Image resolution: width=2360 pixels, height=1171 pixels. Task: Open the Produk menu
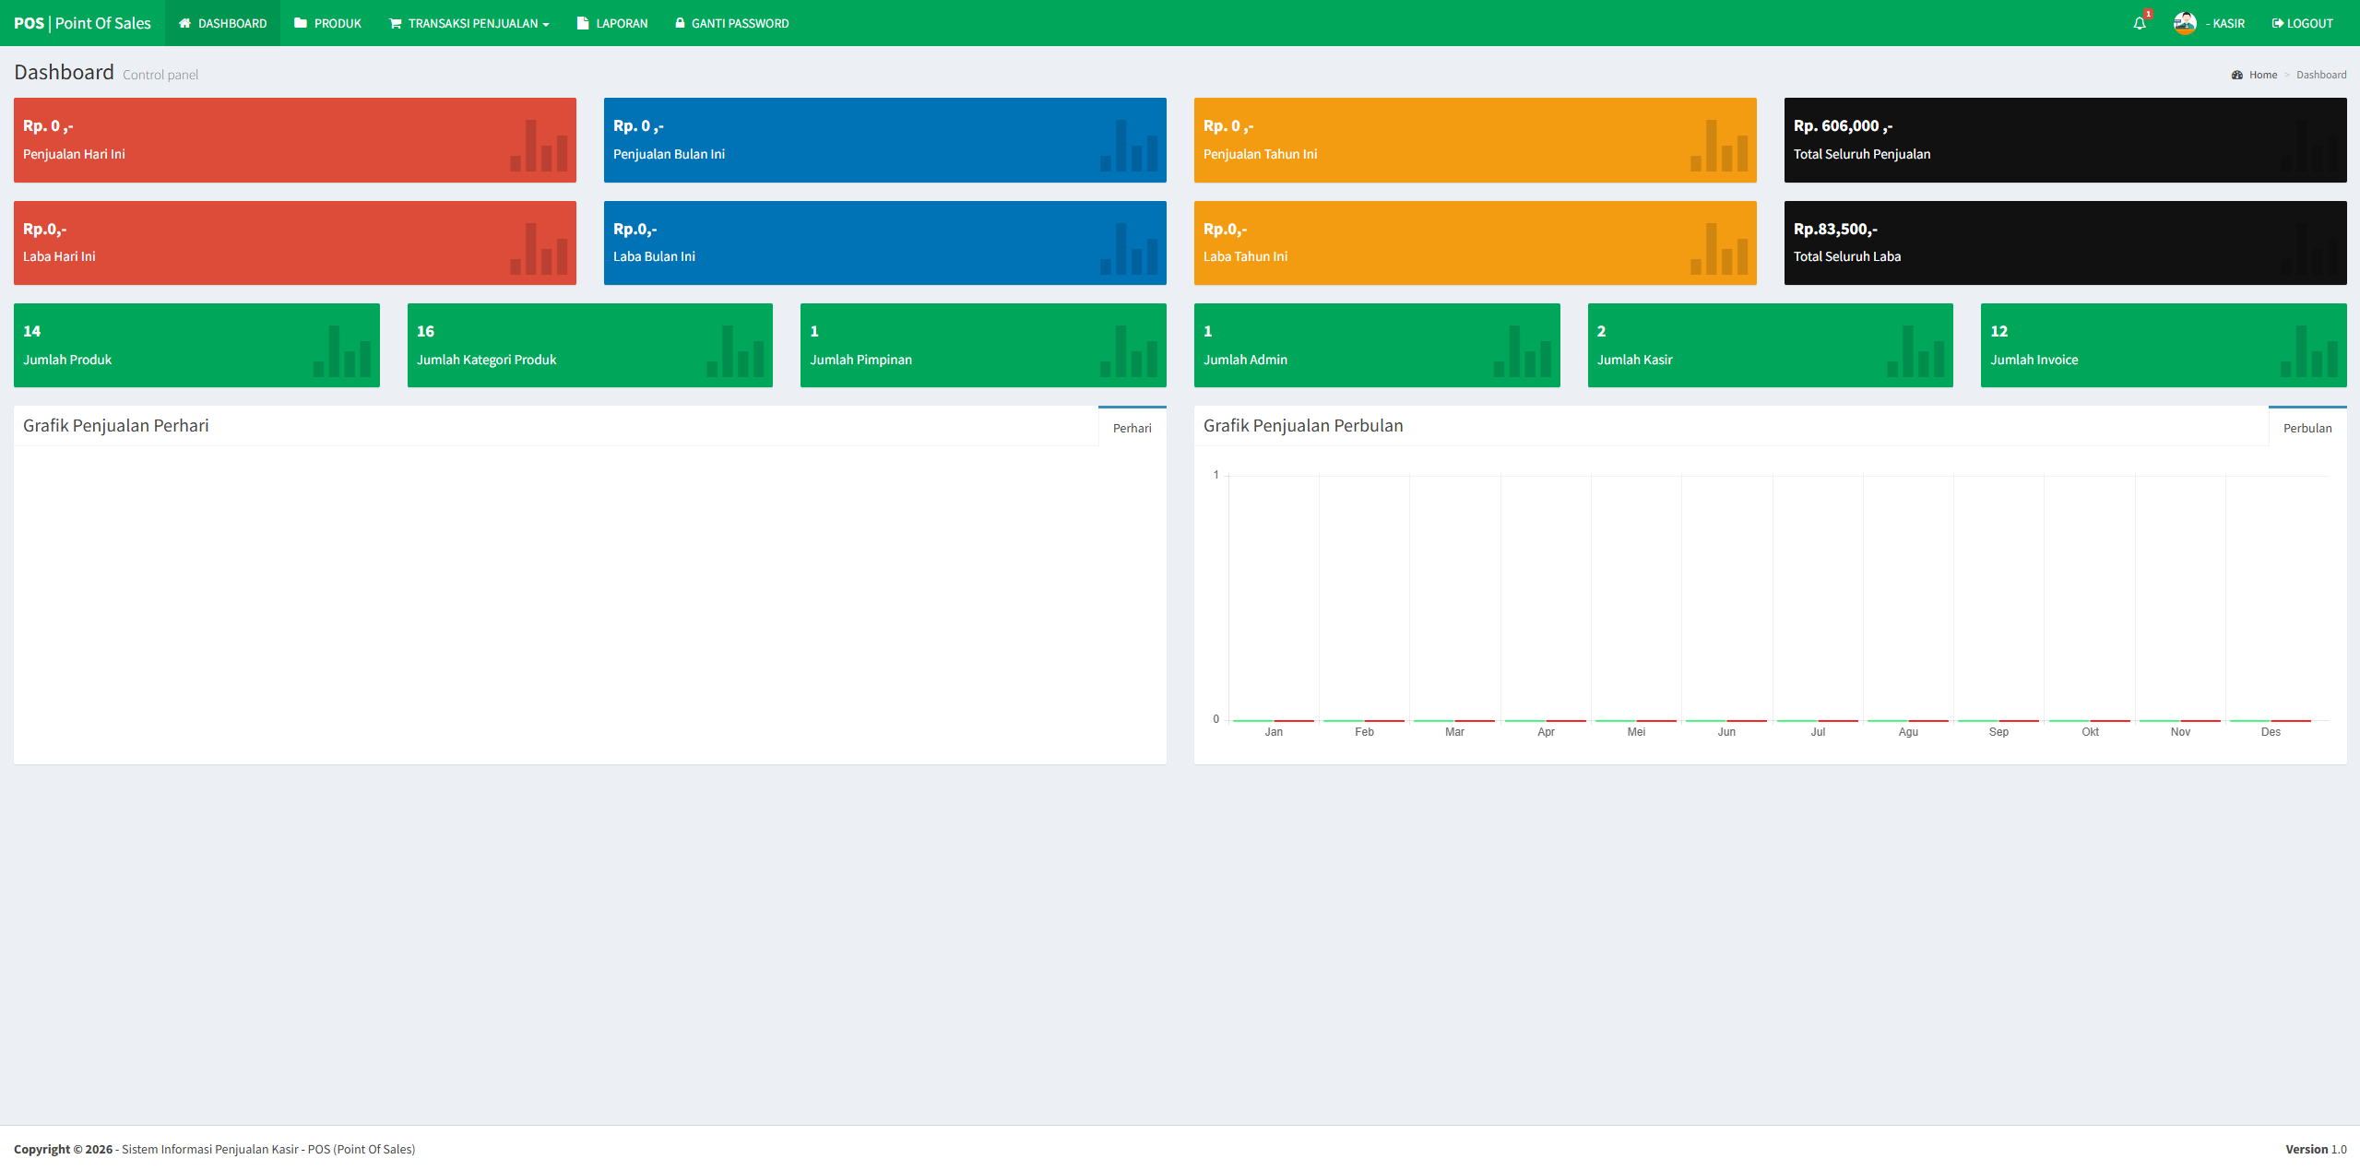tap(327, 23)
